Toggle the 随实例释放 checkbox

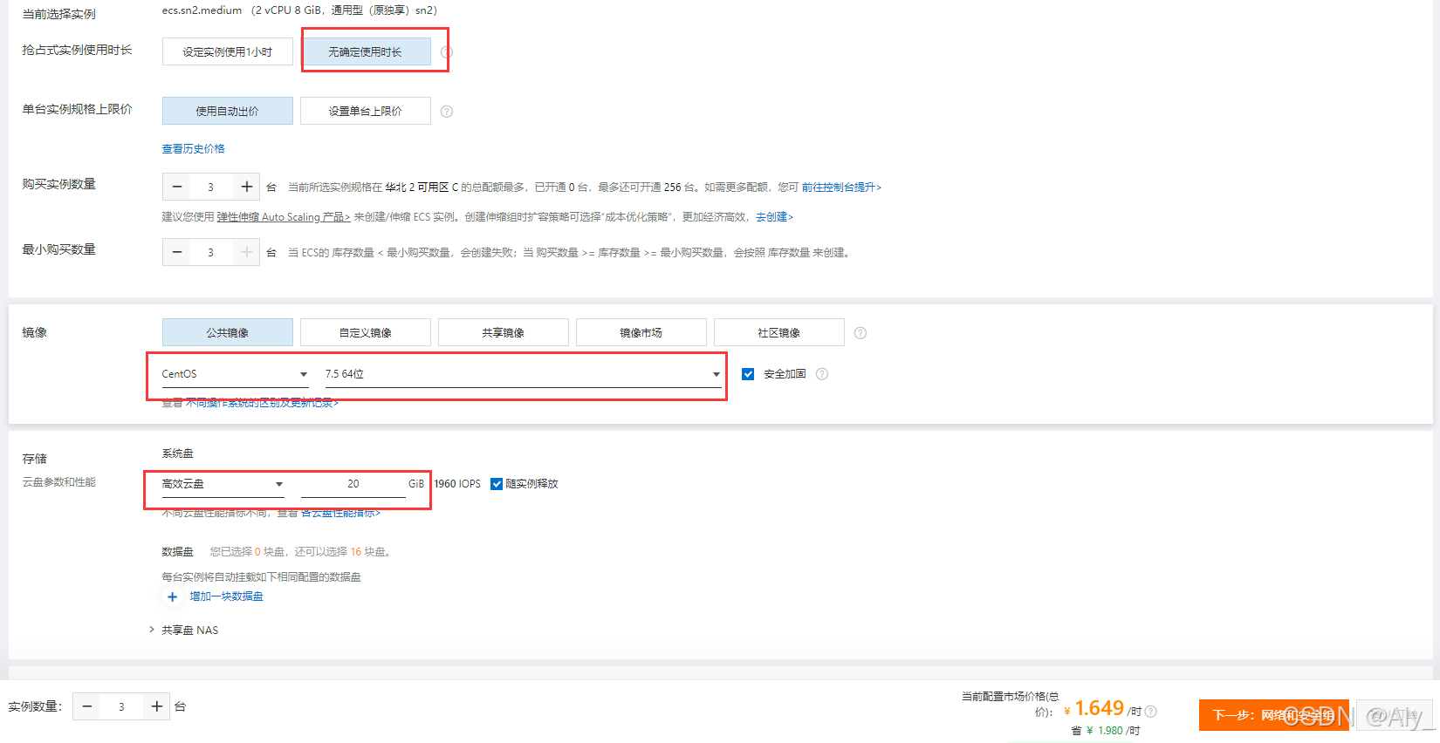(497, 484)
